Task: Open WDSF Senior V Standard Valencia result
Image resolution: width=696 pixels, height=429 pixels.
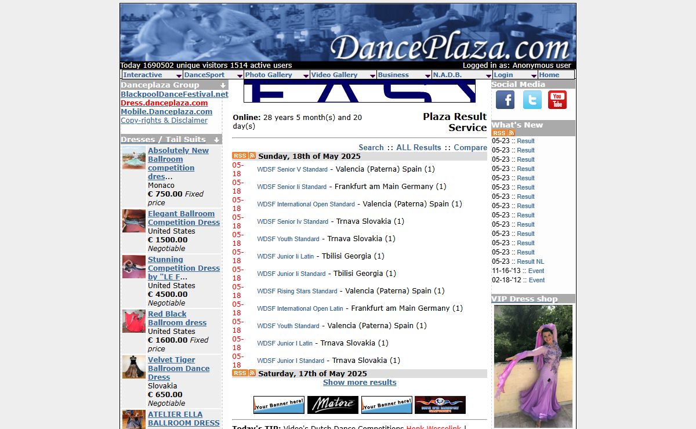Action: point(292,170)
